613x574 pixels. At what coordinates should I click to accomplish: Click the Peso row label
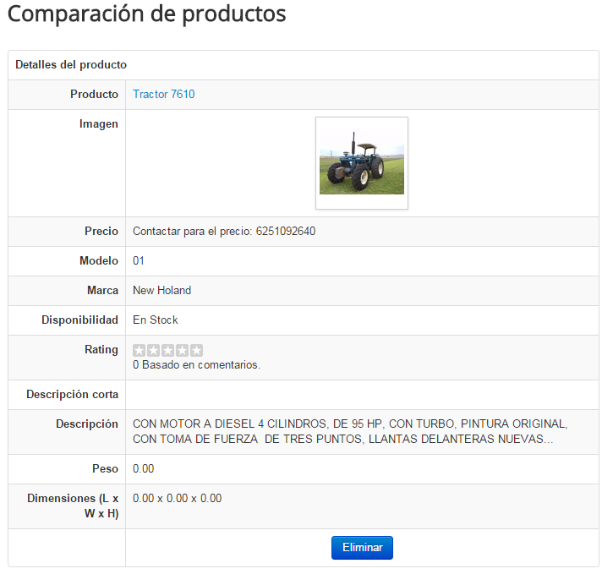click(x=105, y=468)
